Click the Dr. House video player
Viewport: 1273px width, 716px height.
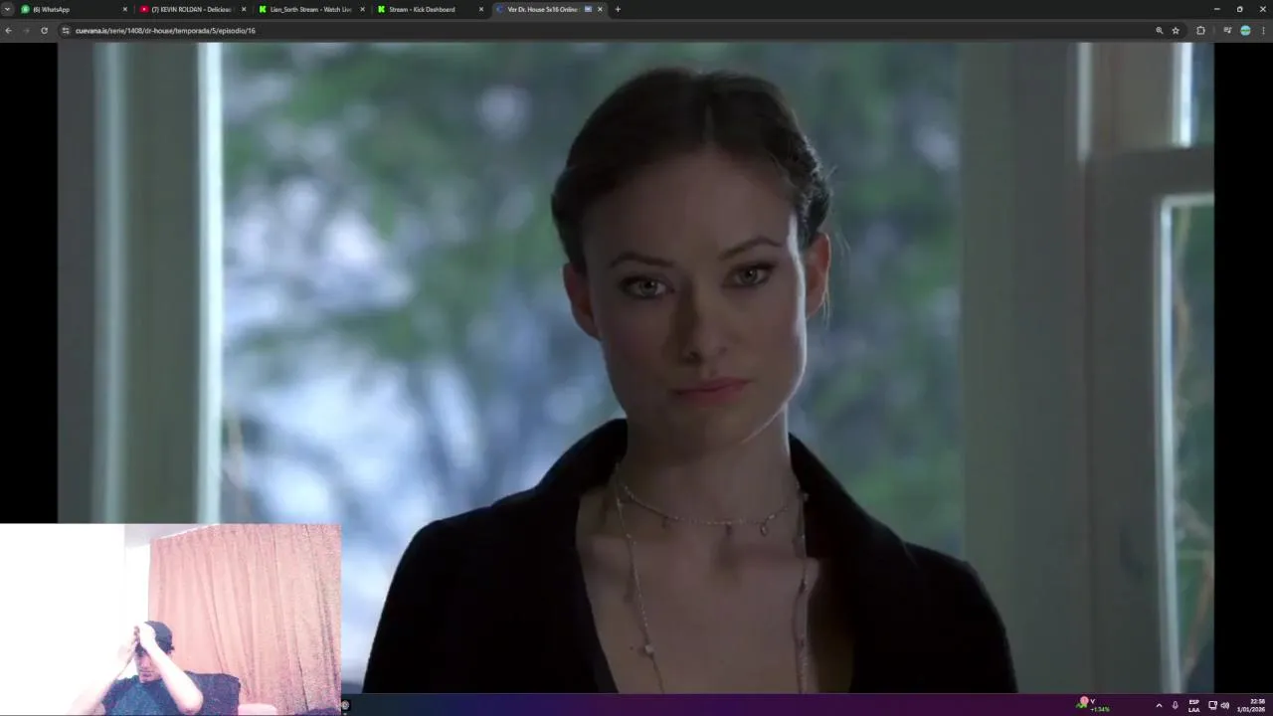pos(636,367)
